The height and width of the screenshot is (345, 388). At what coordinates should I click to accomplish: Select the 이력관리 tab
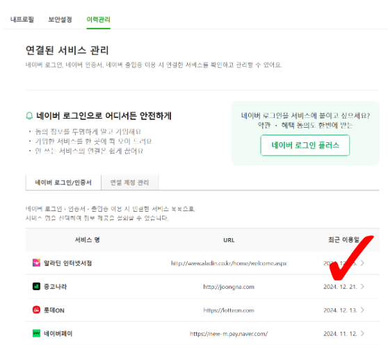click(98, 19)
